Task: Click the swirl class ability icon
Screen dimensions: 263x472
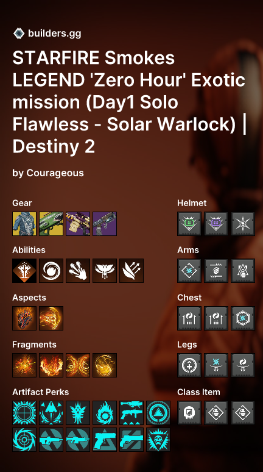Action: tap(51, 271)
